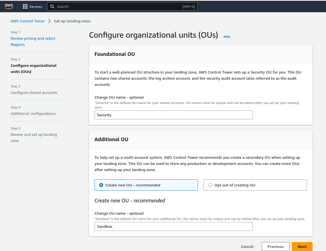326x251 pixels.
Task: Select Configure shared accounts step
Action: 34,93
